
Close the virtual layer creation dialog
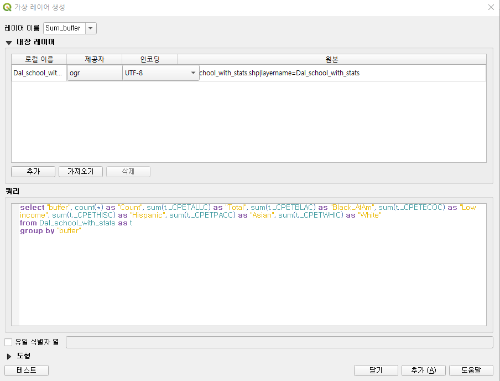pos(491,7)
